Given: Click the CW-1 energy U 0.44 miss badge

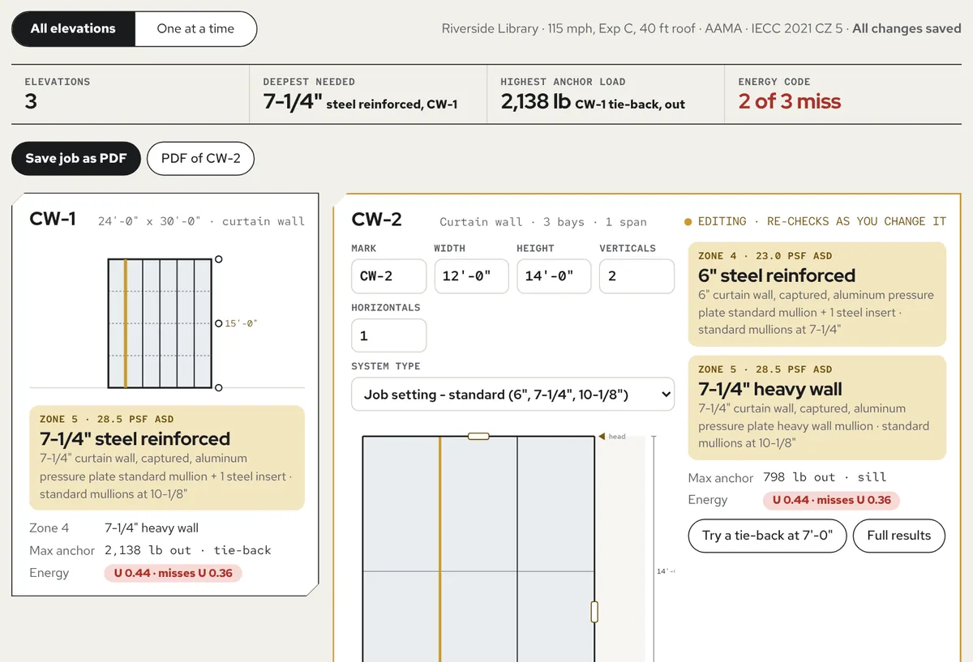Looking at the screenshot, I should click(x=173, y=573).
